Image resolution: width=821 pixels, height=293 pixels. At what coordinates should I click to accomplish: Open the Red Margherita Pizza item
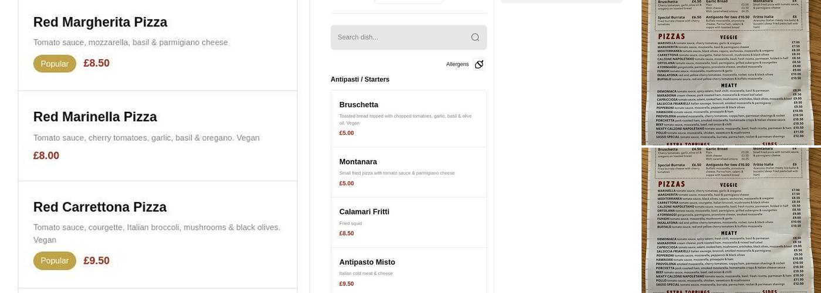(100, 22)
